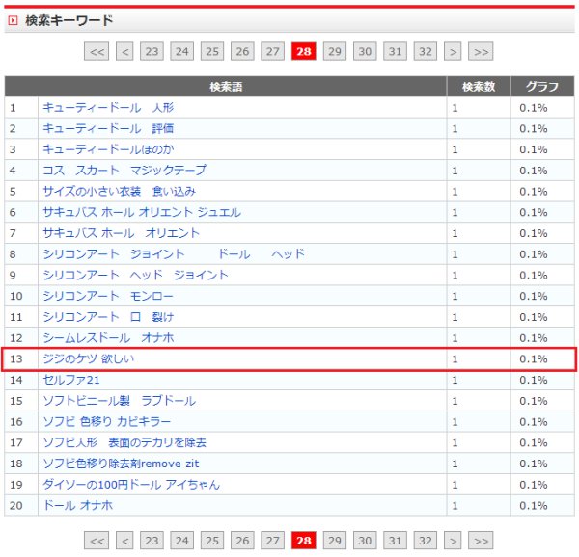Image resolution: width=579 pixels, height=557 pixels.
Task: Select row number 10 cell
Action: pos(21,296)
